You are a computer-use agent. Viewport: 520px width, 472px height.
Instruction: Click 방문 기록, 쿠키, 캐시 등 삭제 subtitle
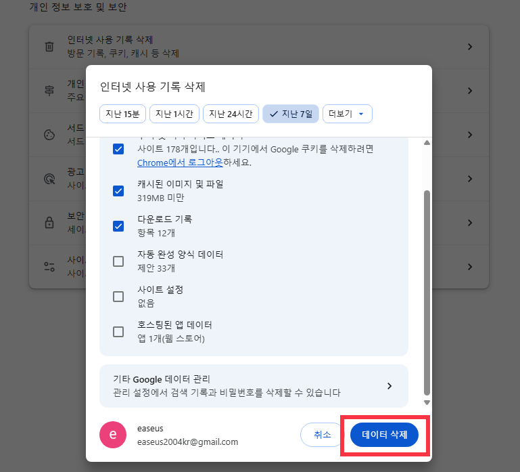coord(123,53)
